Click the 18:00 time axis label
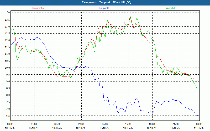210x131 pixels. pos(152,124)
